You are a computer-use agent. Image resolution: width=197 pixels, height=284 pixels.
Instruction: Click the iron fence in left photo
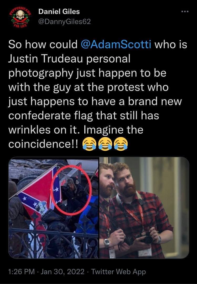(53, 241)
